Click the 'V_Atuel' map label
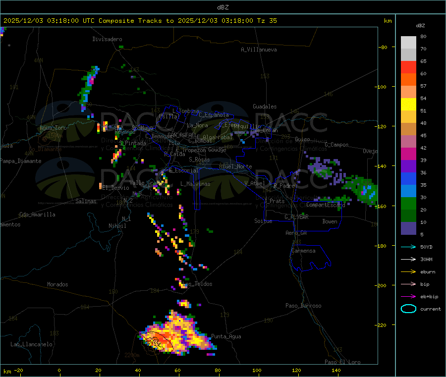This screenshot has width=446, height=377. (x=255, y=183)
